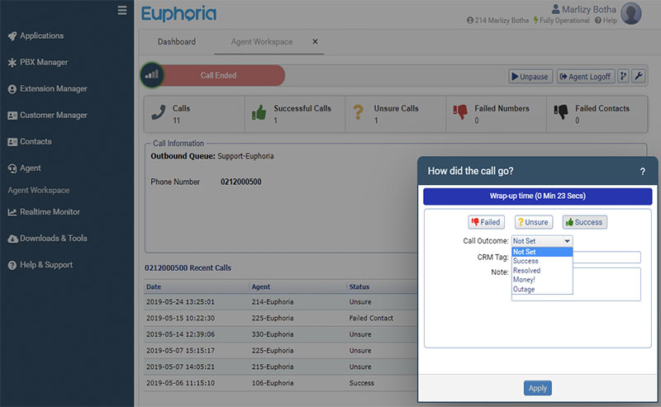Open Applications from the sidebar
Viewport: 661px width, 407px height.
click(42, 35)
